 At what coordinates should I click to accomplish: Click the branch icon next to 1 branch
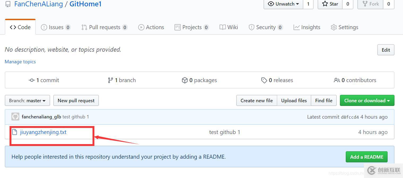pyautogui.click(x=110, y=80)
